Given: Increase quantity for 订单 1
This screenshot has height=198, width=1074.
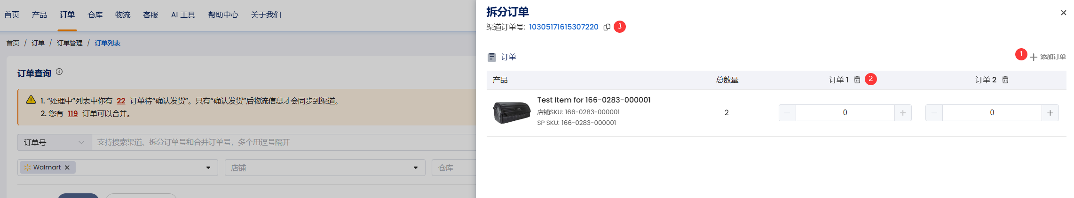Looking at the screenshot, I should coord(903,113).
